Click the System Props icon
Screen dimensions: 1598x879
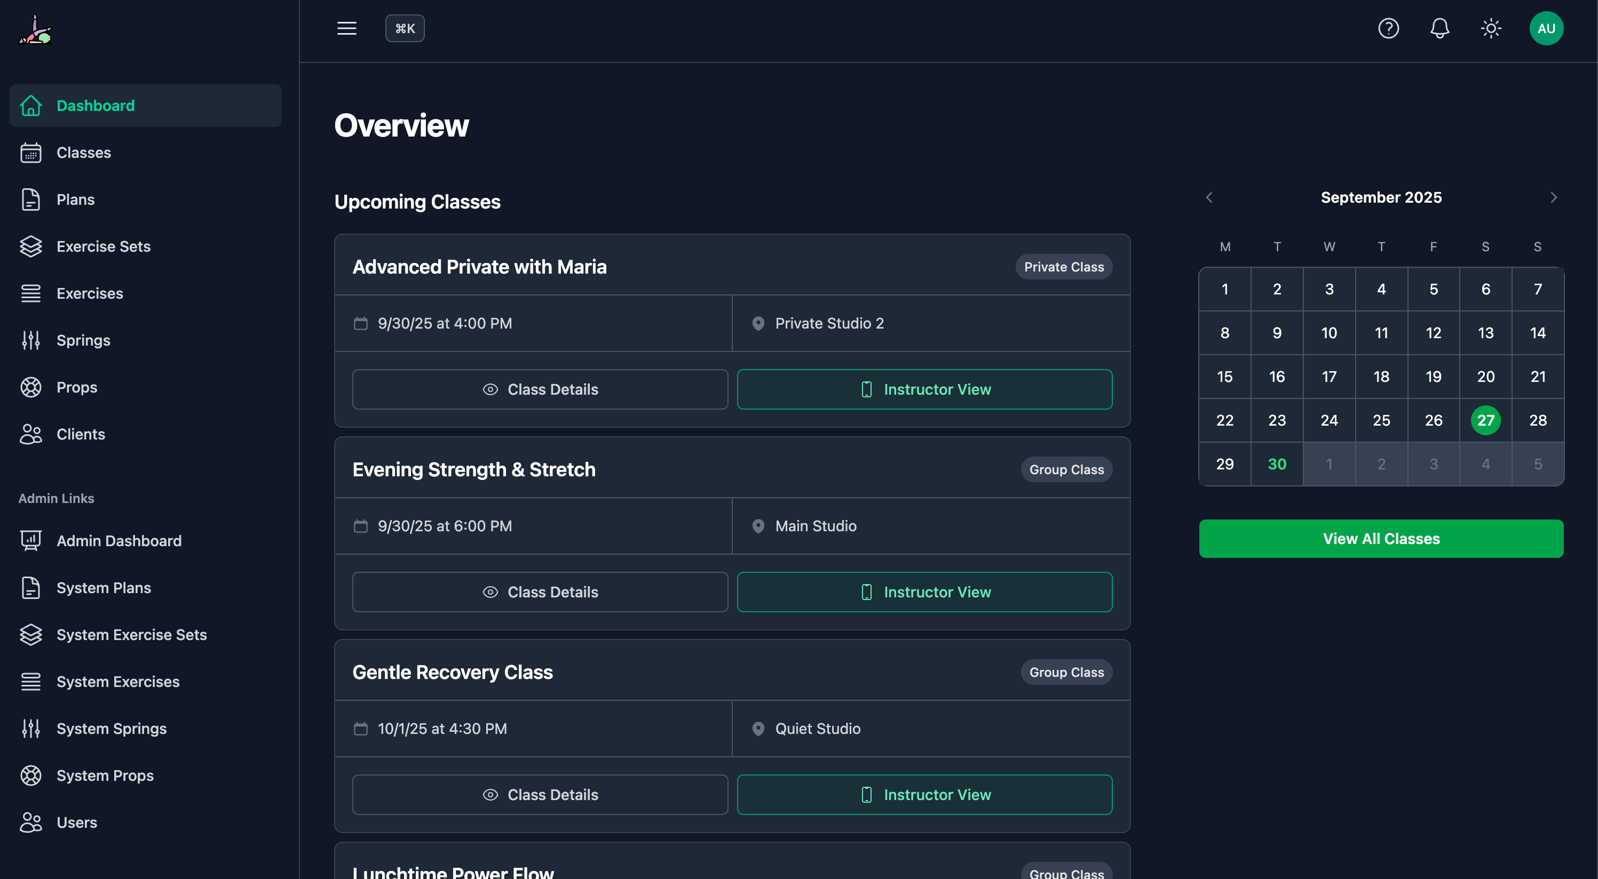pyautogui.click(x=31, y=775)
